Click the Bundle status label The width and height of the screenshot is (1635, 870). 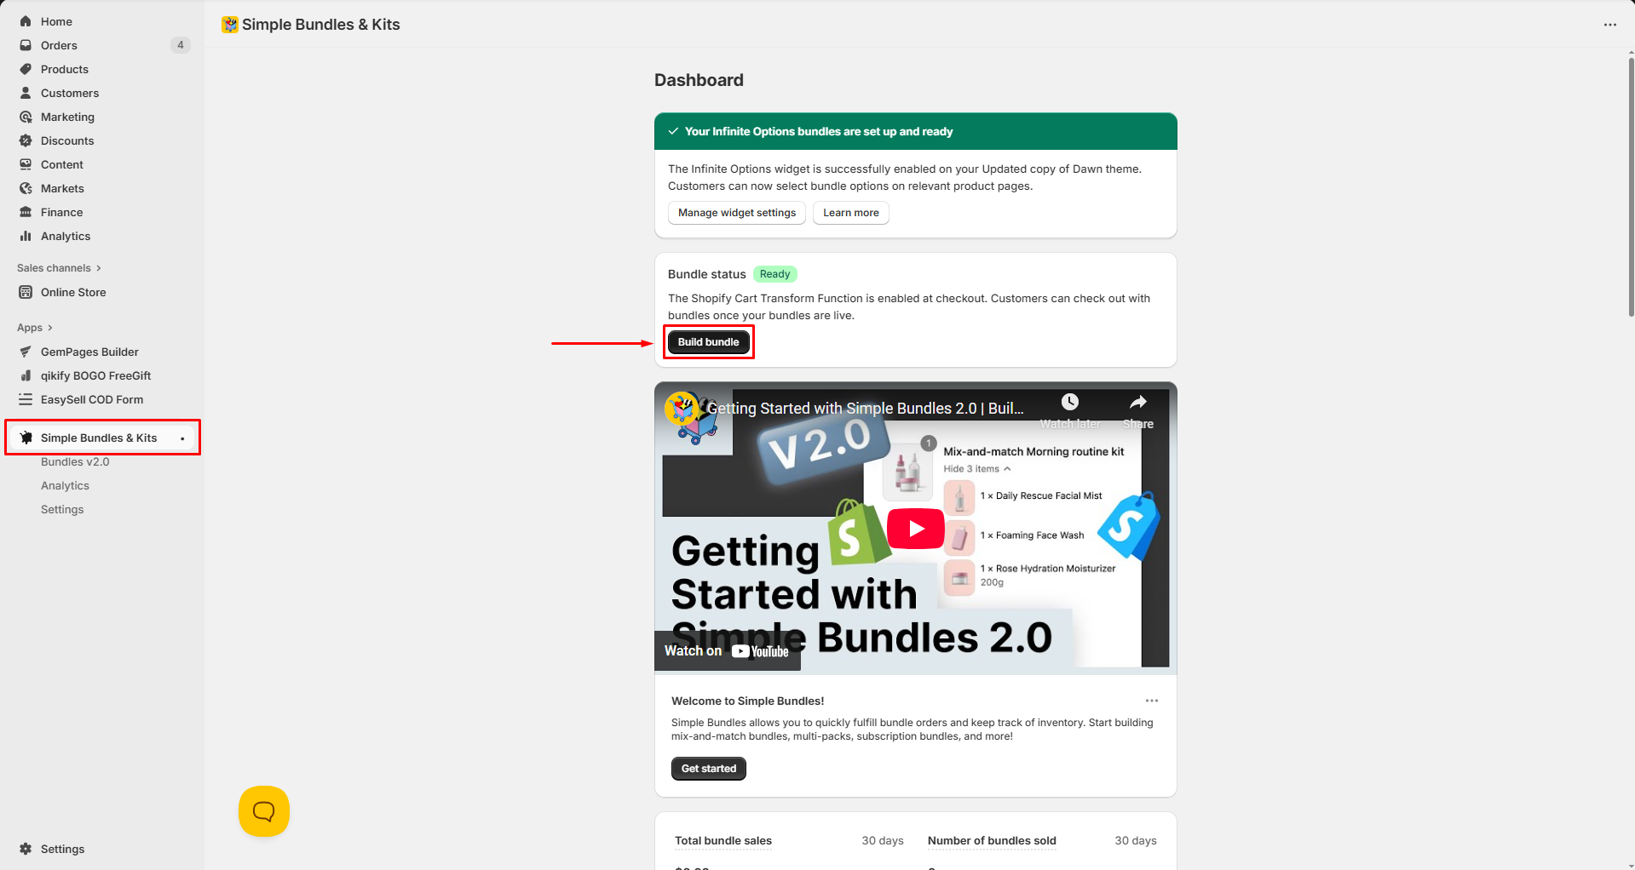coord(707,274)
